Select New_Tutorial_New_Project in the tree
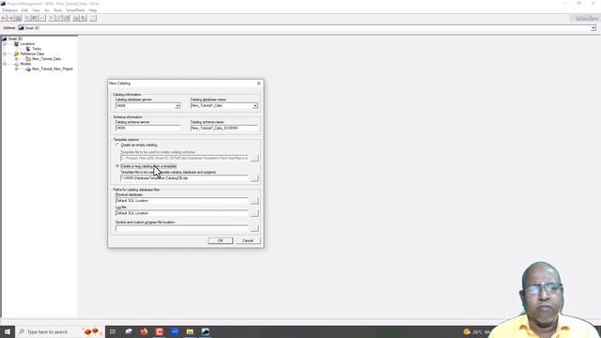Viewport: 601px width, 338px height. (53, 69)
